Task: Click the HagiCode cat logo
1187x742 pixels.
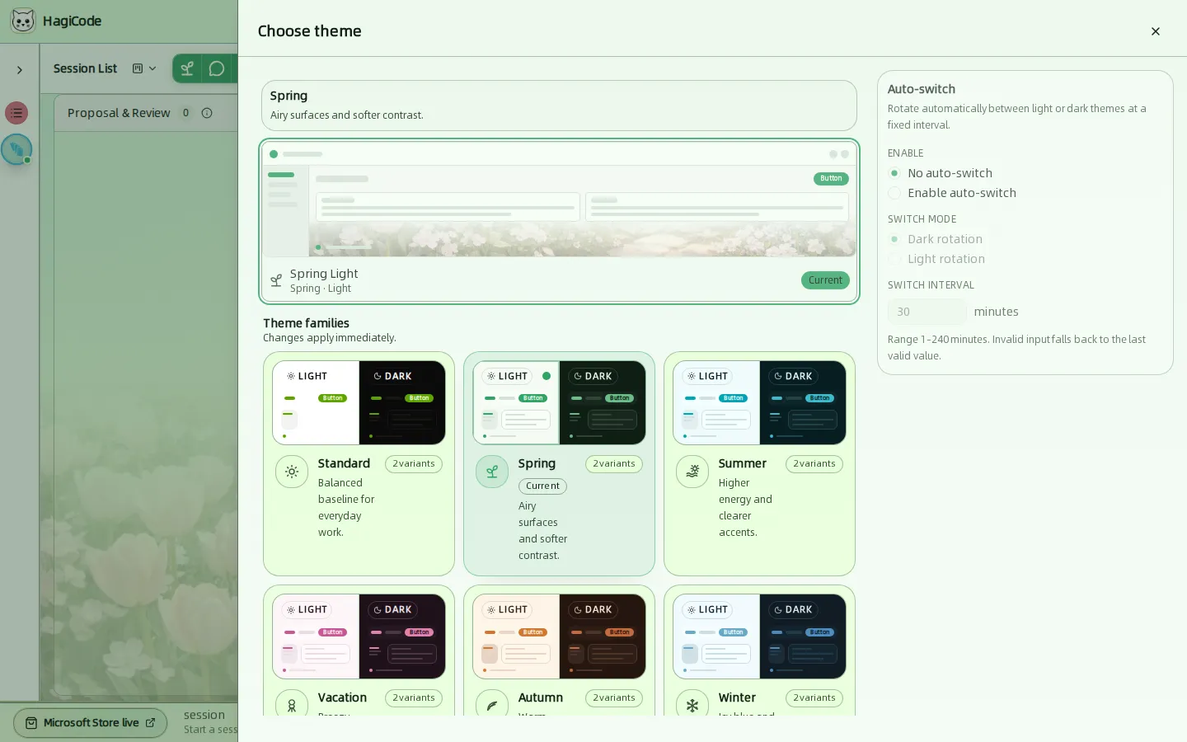Action: tap(23, 21)
